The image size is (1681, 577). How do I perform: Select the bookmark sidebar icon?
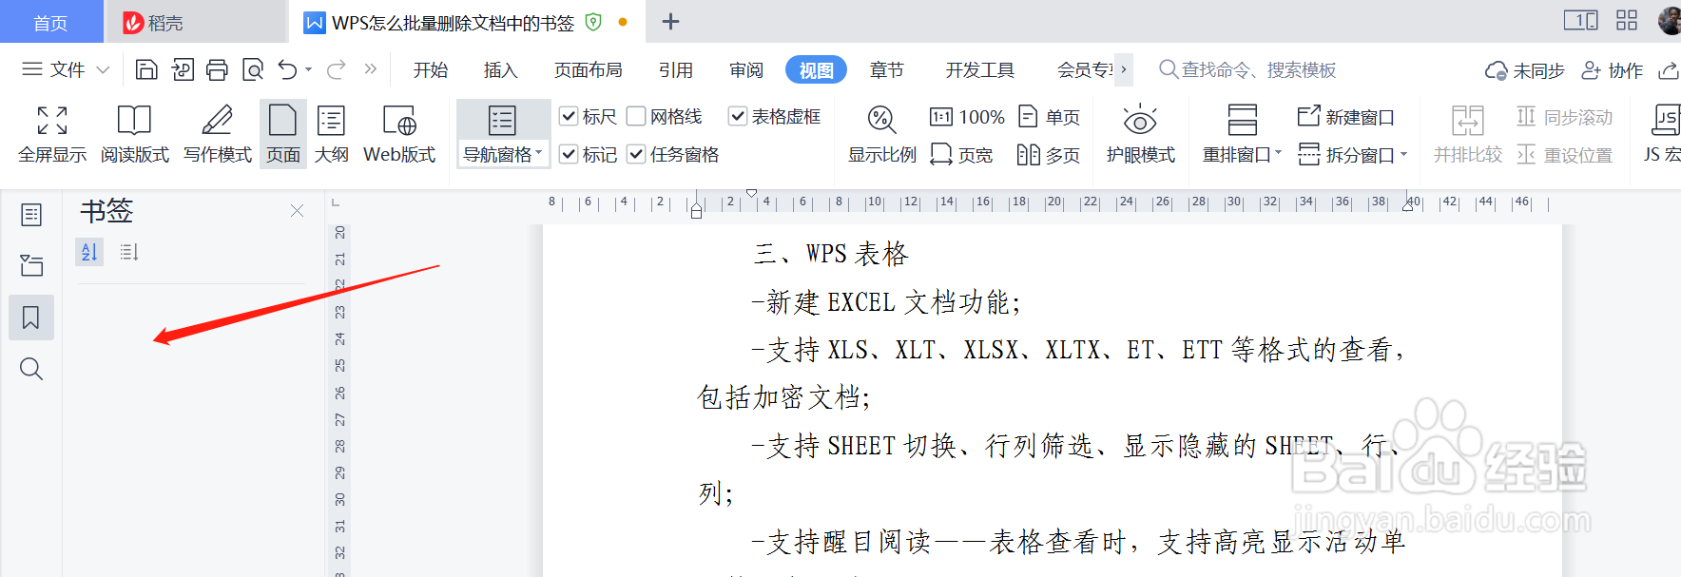[x=31, y=317]
